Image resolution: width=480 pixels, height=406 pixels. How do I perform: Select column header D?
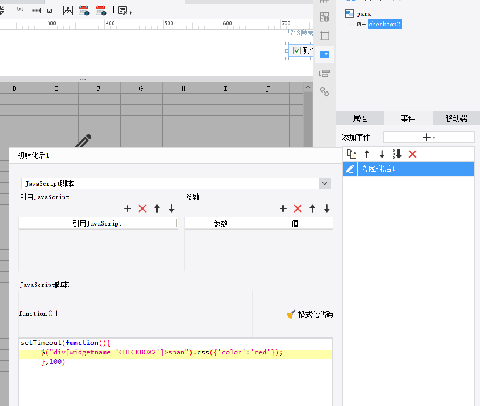tap(15, 88)
